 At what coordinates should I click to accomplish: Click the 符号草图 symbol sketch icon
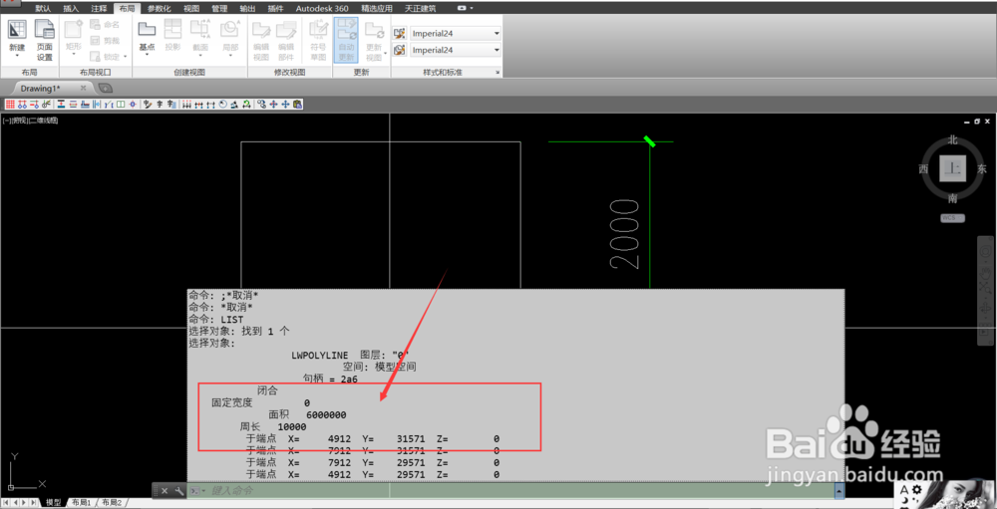[318, 30]
